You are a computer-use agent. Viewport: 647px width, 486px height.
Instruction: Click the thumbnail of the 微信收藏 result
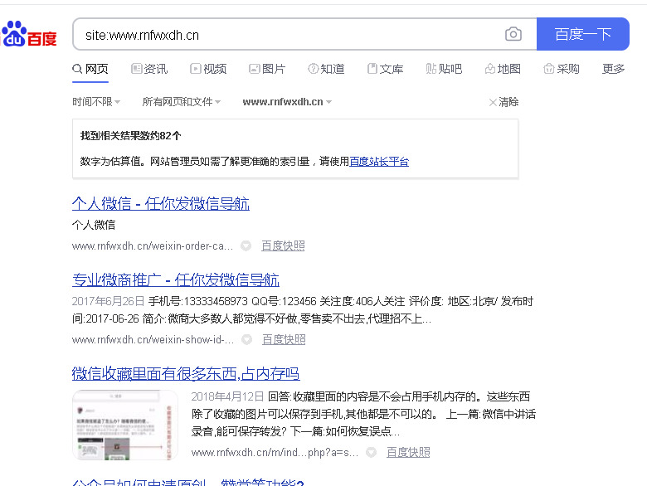(x=125, y=425)
